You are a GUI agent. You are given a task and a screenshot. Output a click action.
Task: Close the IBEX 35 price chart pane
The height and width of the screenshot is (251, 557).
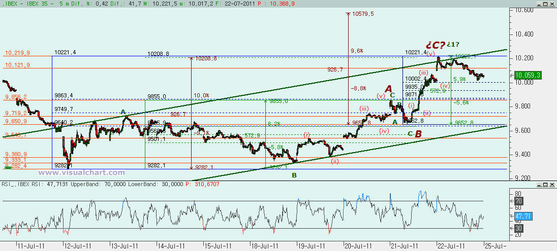tap(551, 3)
